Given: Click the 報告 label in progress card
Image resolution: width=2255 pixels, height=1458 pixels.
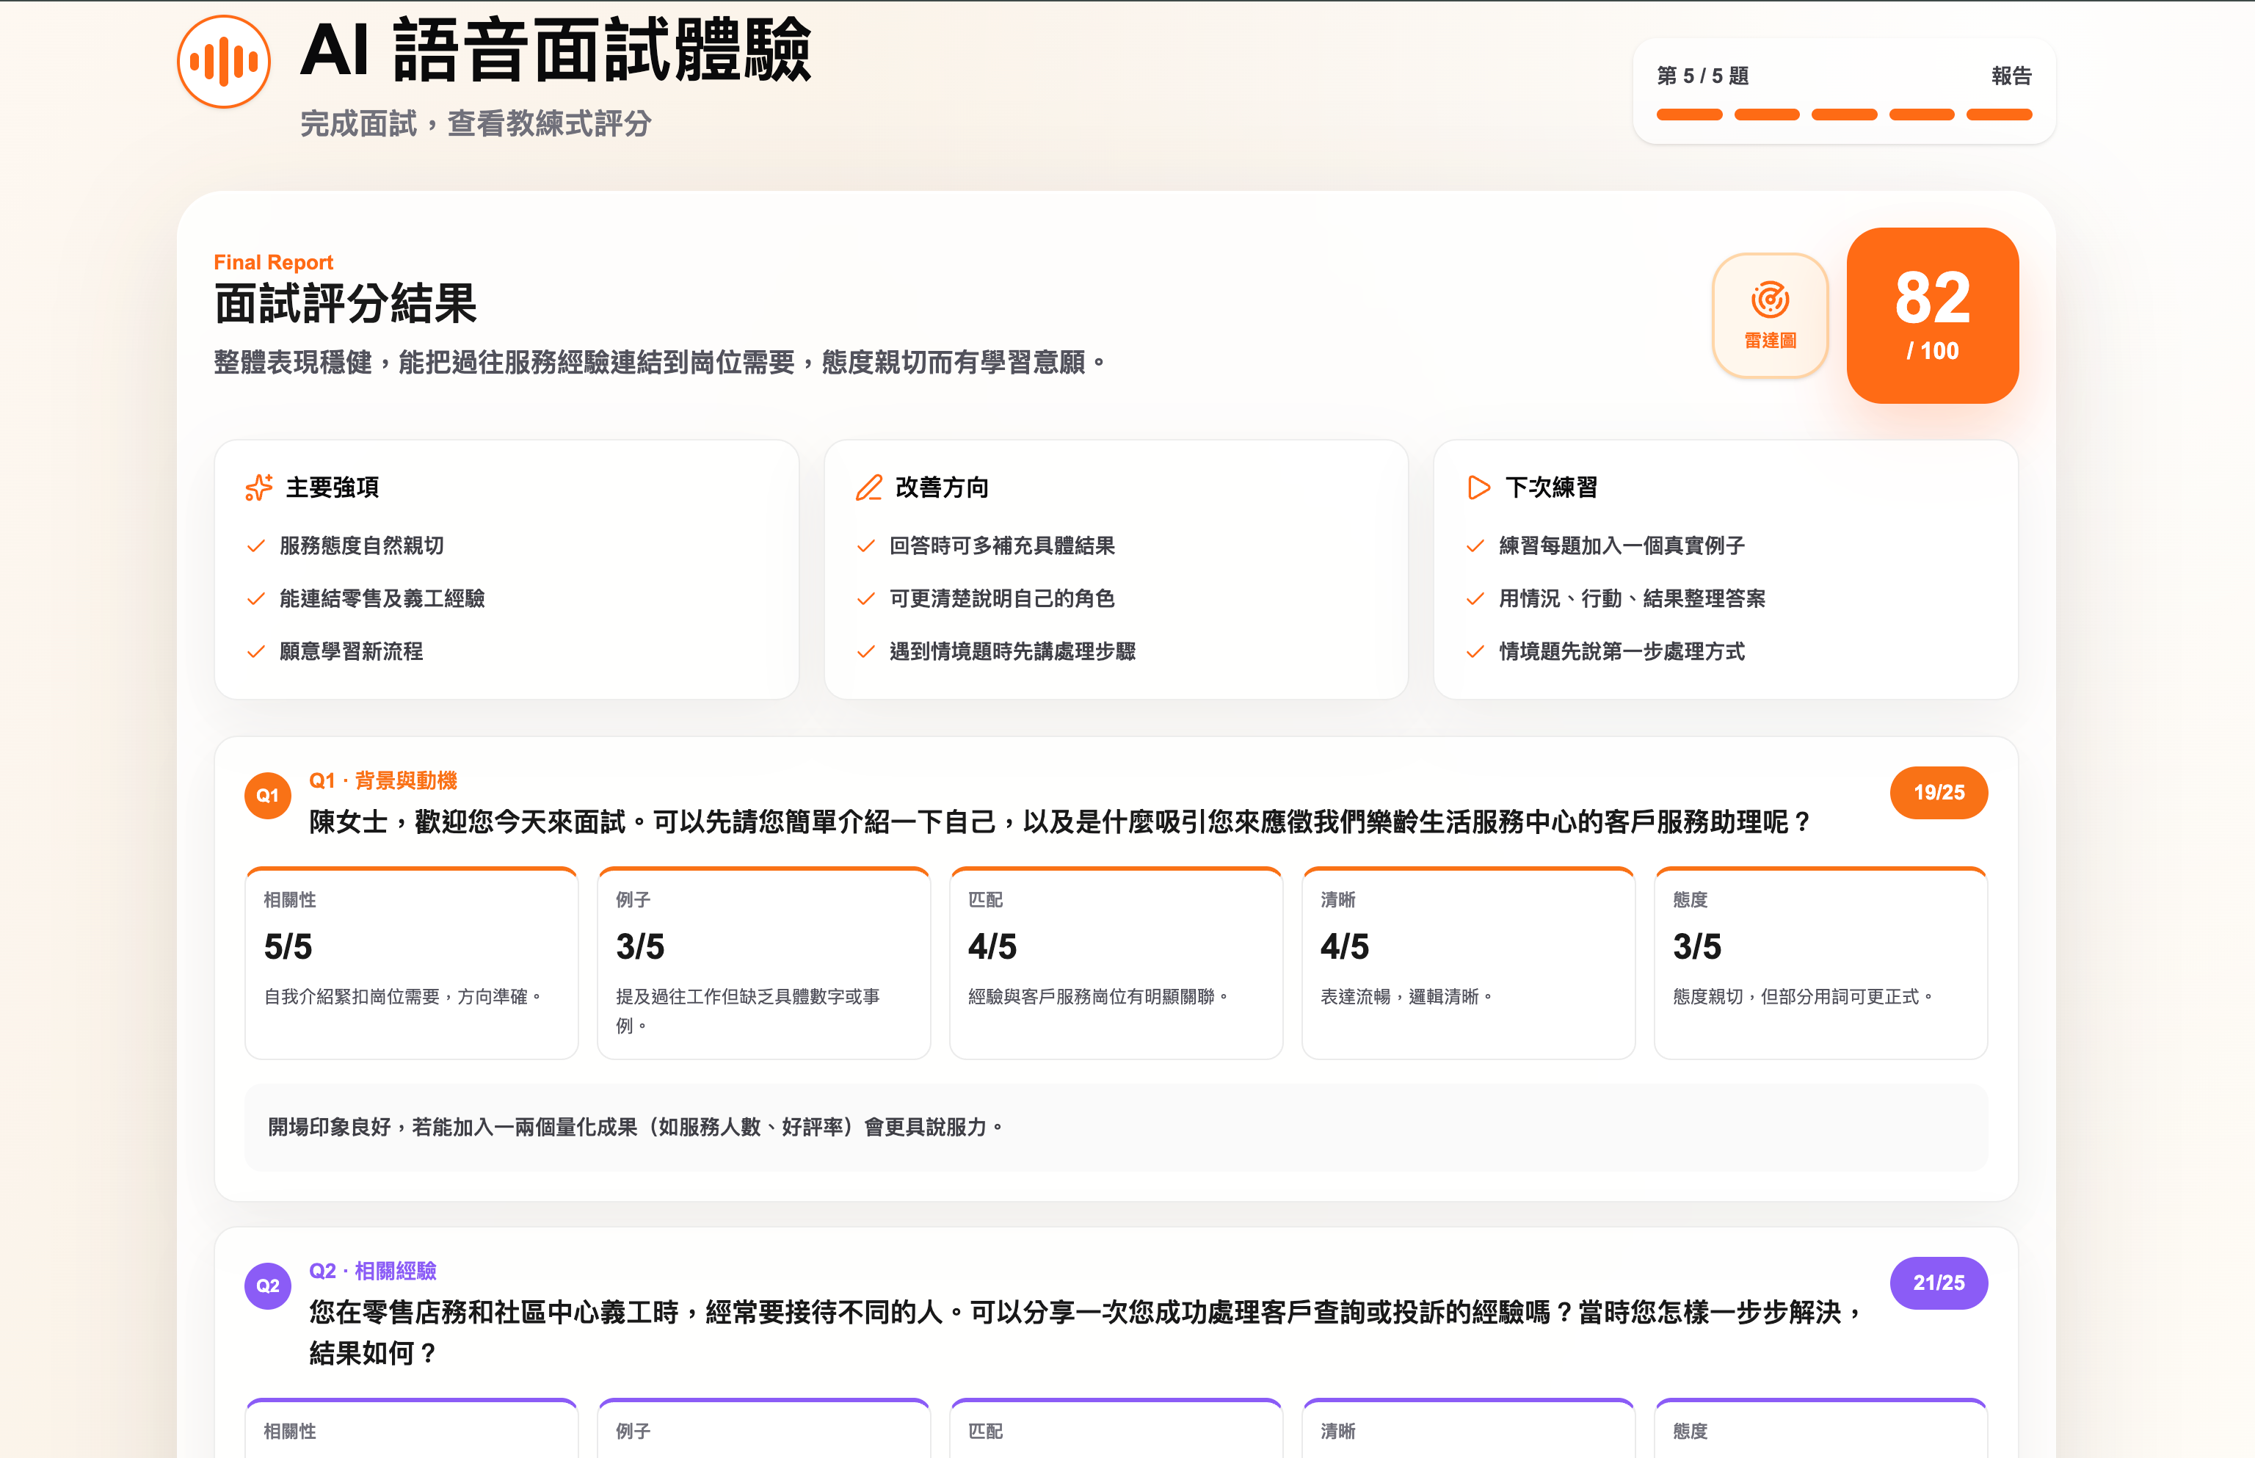Looking at the screenshot, I should coord(2011,76).
